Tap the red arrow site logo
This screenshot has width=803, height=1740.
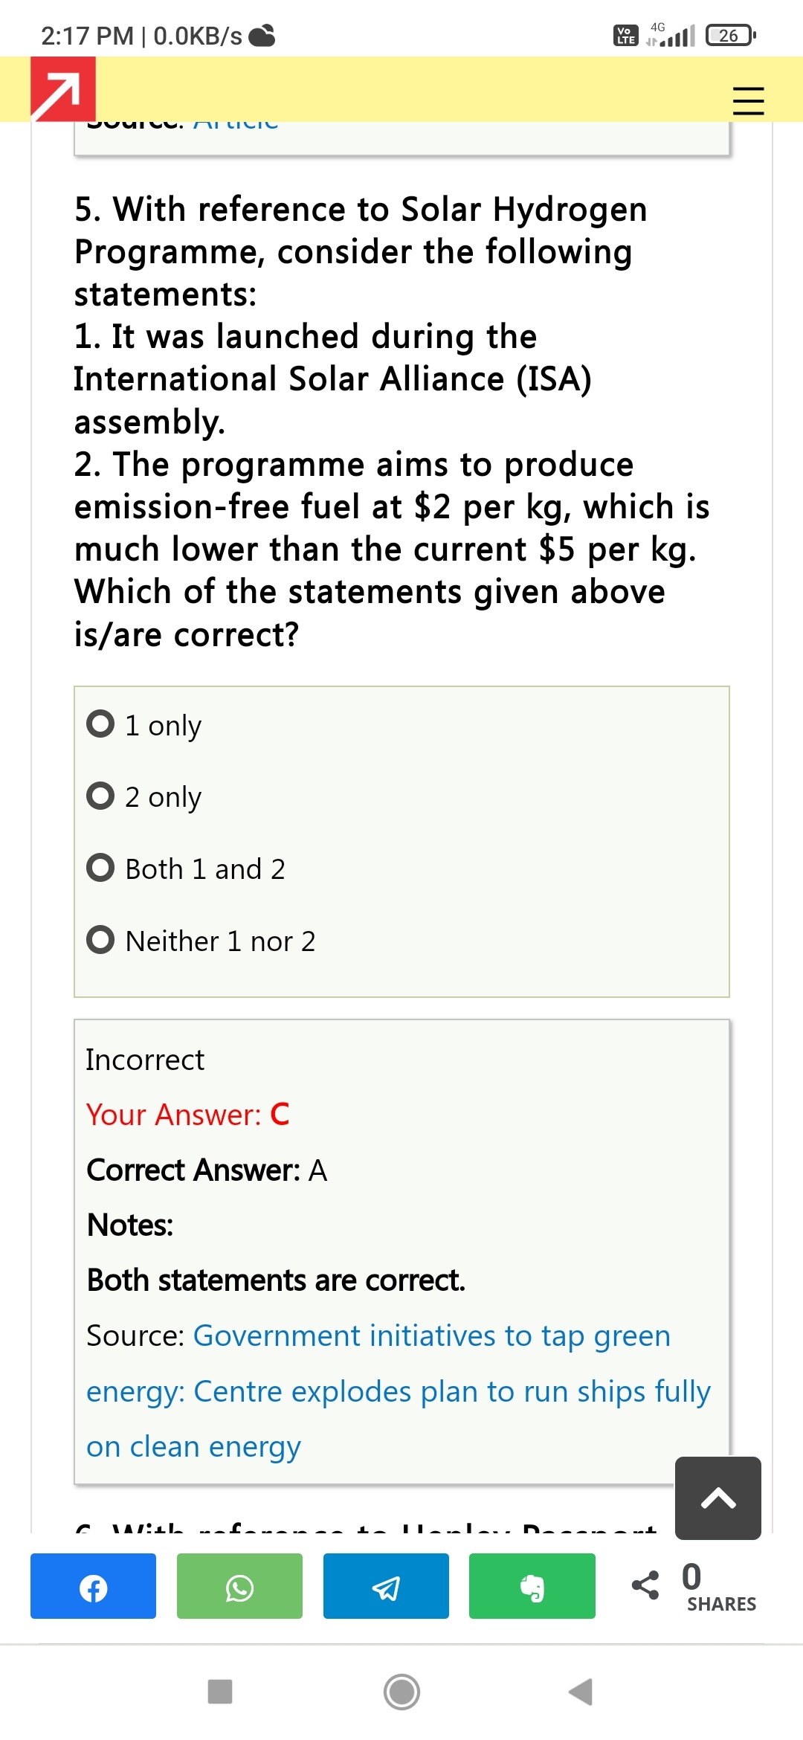(62, 89)
